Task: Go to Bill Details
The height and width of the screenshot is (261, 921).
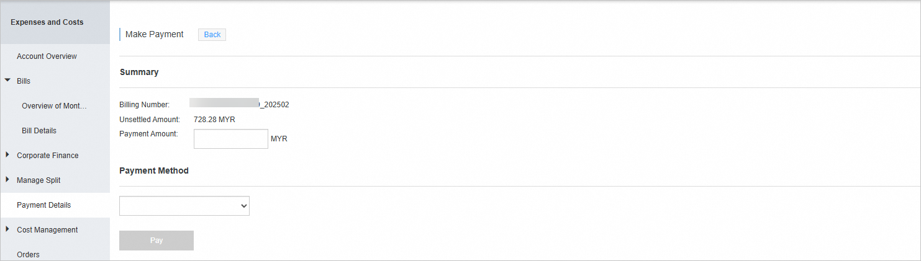Action: [39, 131]
